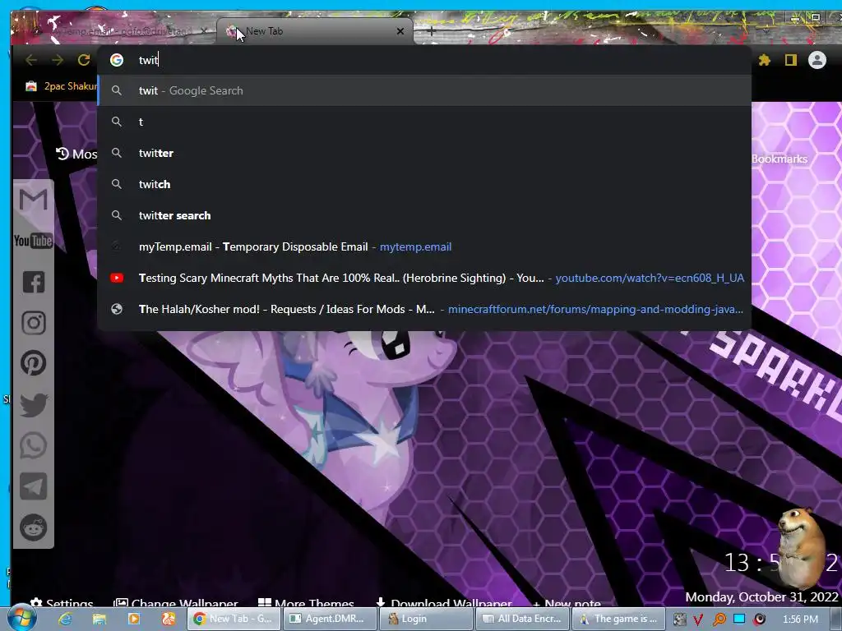842x631 pixels.
Task: Open Facebook from the sidebar
Action: click(33, 282)
